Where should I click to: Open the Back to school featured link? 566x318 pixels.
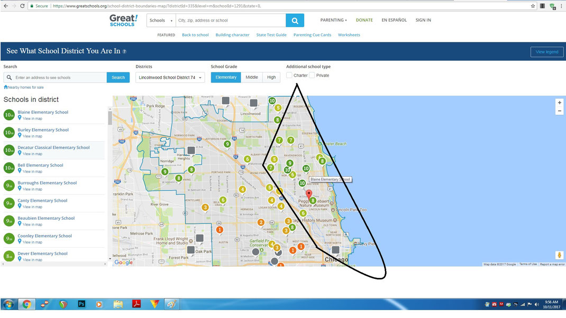point(195,35)
